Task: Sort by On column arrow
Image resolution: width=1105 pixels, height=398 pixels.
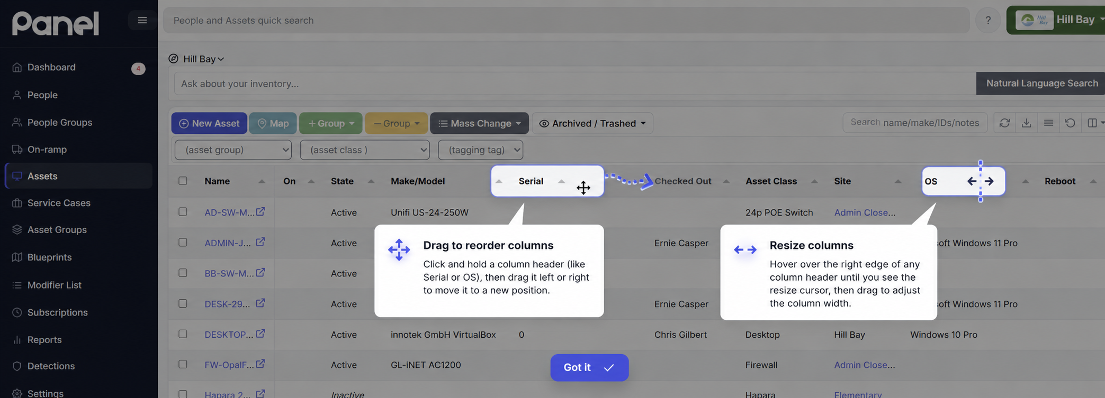Action: 311,181
